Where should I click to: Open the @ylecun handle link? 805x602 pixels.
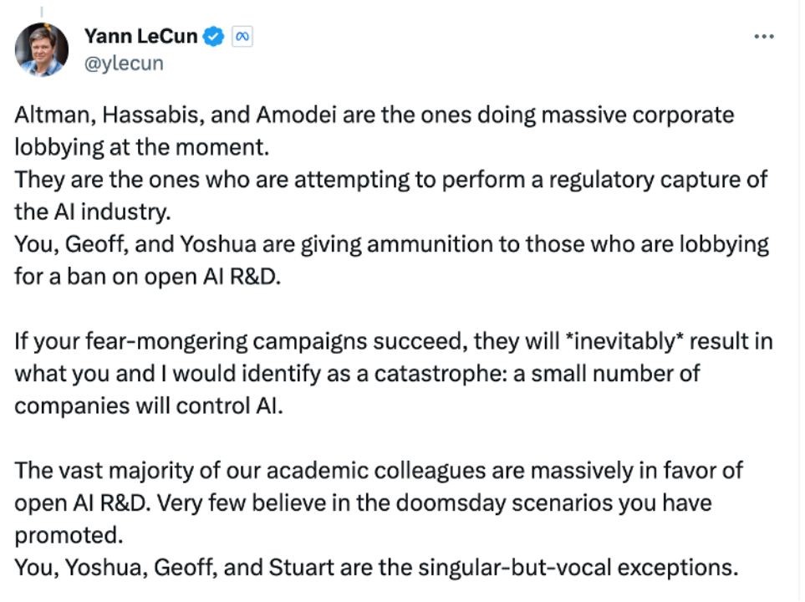click(124, 64)
